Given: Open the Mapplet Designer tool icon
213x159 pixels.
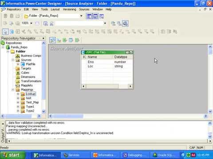Looking at the screenshot, I should click(71, 40).
